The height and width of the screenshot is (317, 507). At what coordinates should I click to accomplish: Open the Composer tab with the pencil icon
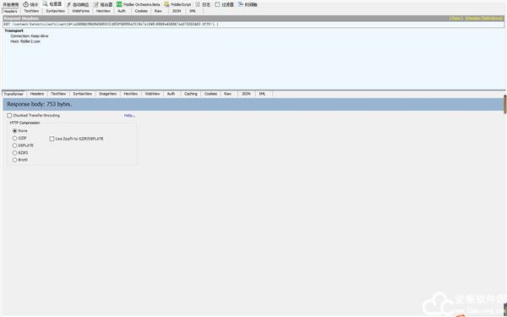103,4
